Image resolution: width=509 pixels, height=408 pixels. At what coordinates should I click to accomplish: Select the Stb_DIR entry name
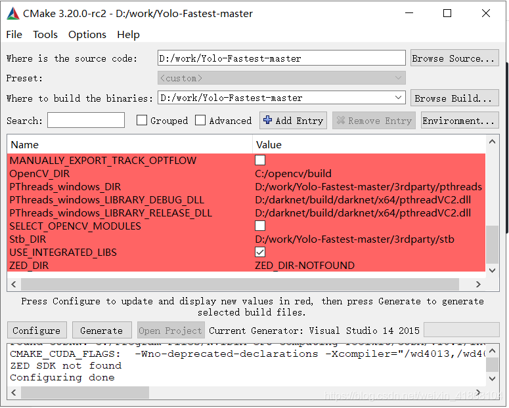[28, 239]
